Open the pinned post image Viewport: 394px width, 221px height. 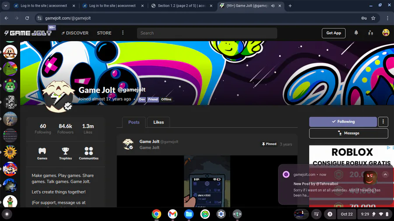207,181
